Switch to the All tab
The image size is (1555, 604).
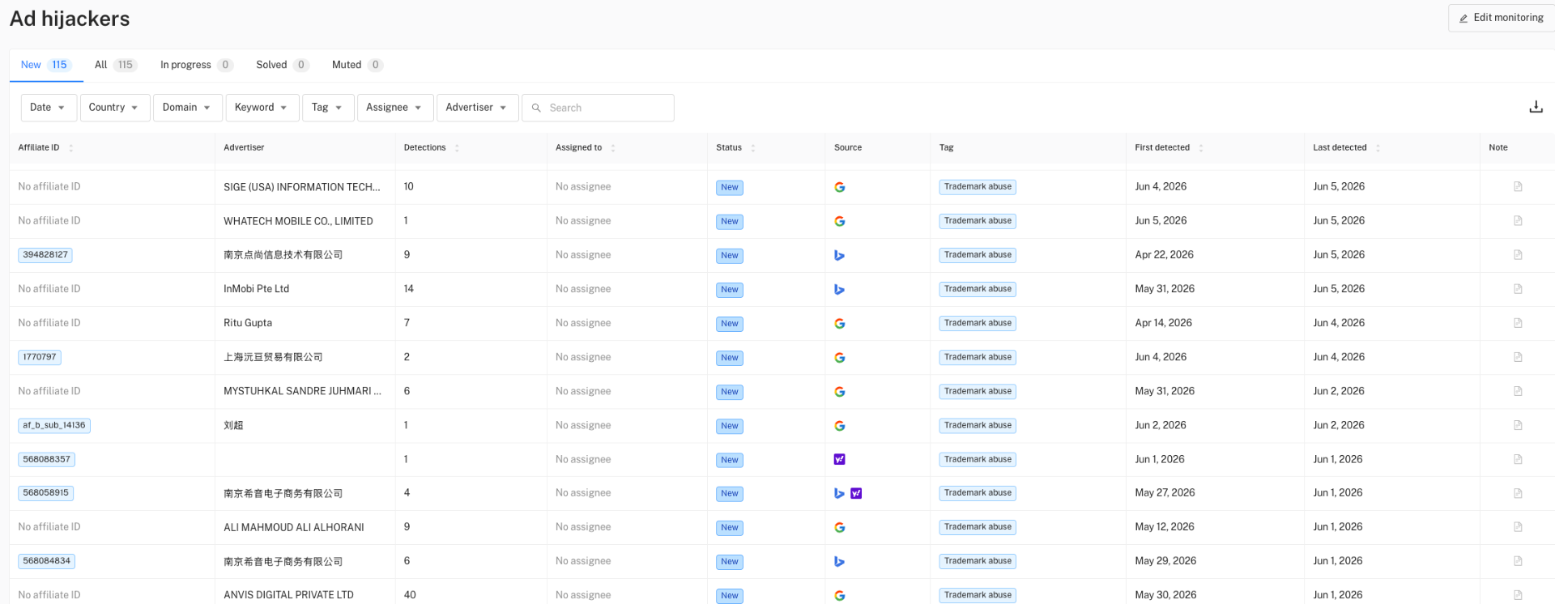pos(116,65)
